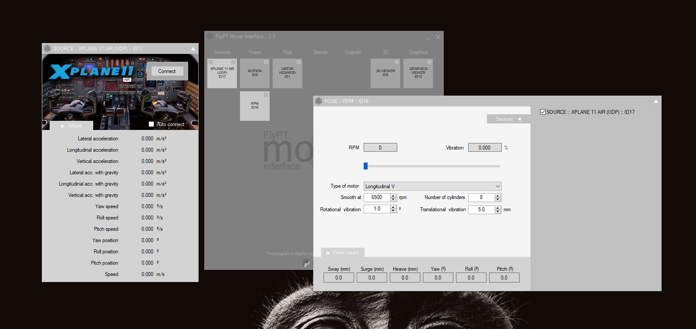Click the Graphics column header

coord(418,52)
